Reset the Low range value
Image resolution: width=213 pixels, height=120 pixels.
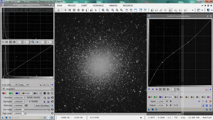pos(52,110)
